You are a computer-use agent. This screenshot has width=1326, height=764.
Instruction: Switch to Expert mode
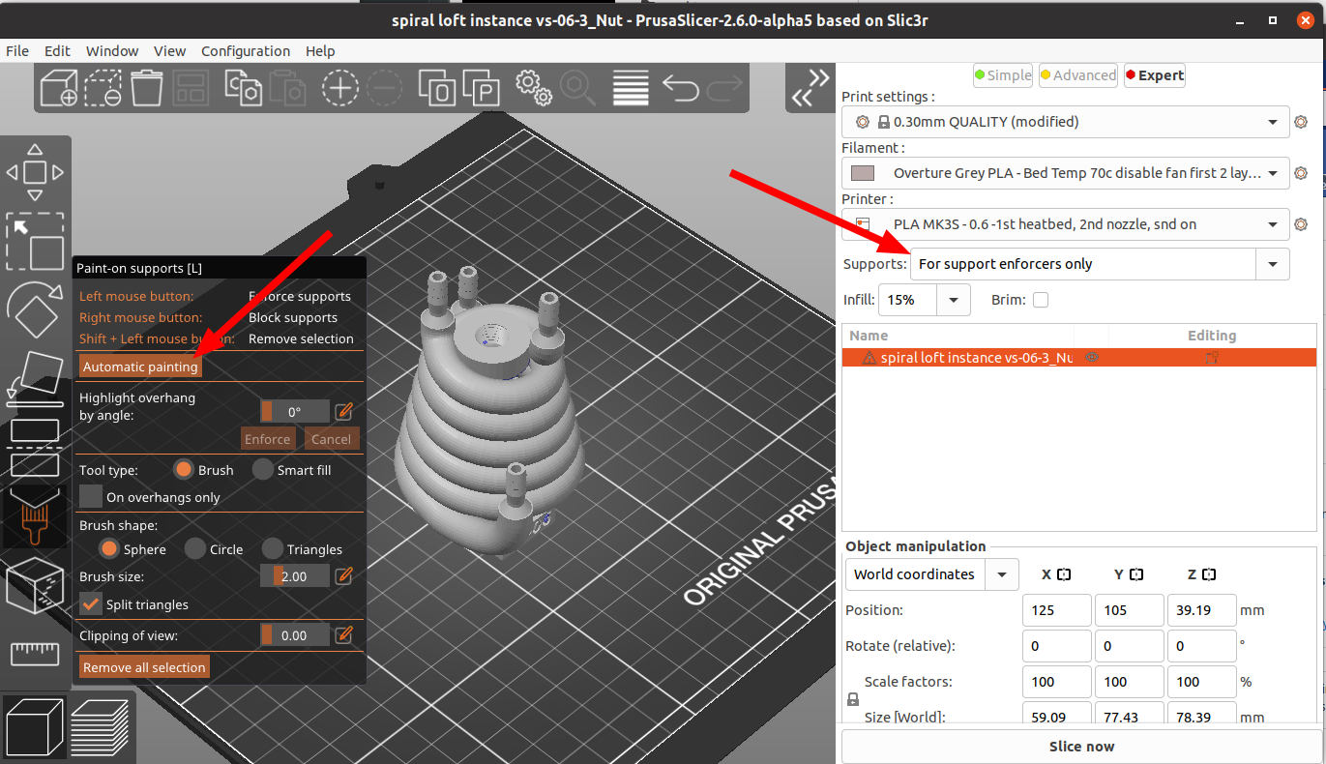click(1155, 75)
